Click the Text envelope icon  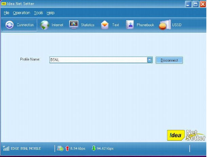click(x=105, y=25)
